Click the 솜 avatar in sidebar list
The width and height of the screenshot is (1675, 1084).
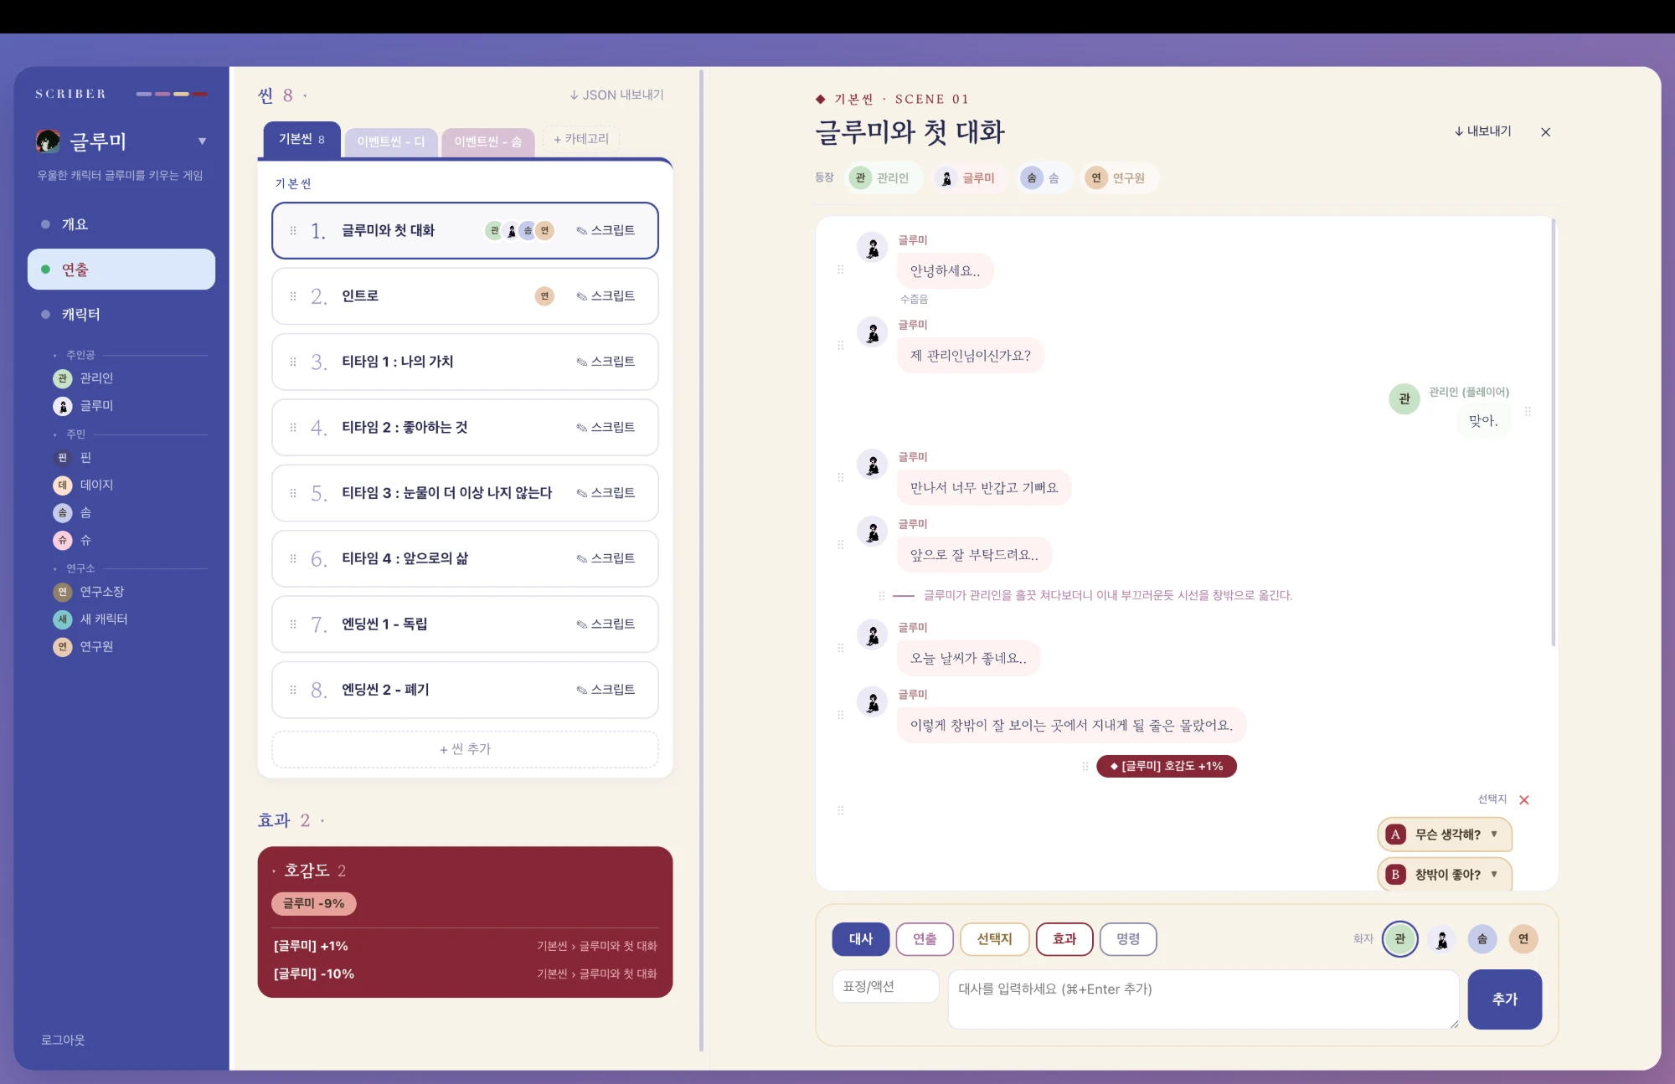point(63,512)
